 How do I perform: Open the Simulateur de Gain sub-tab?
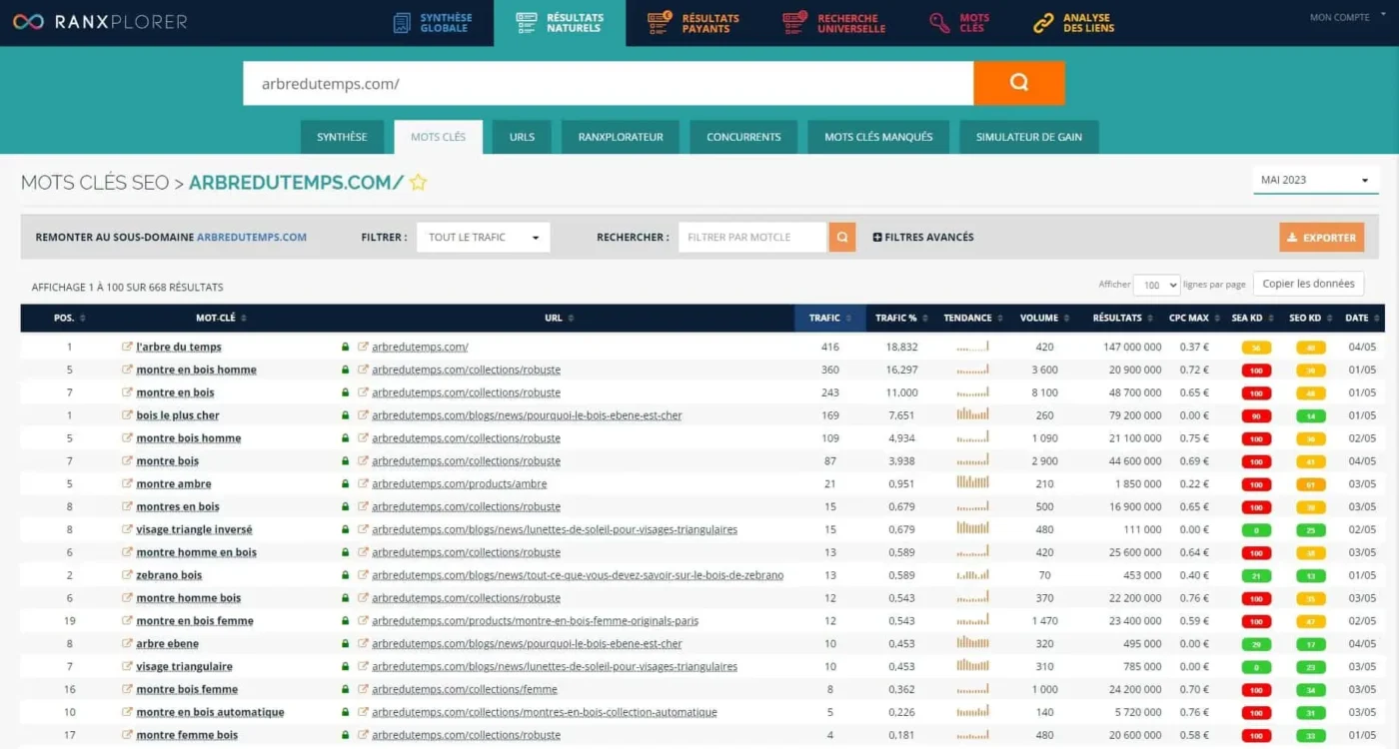1029,137
